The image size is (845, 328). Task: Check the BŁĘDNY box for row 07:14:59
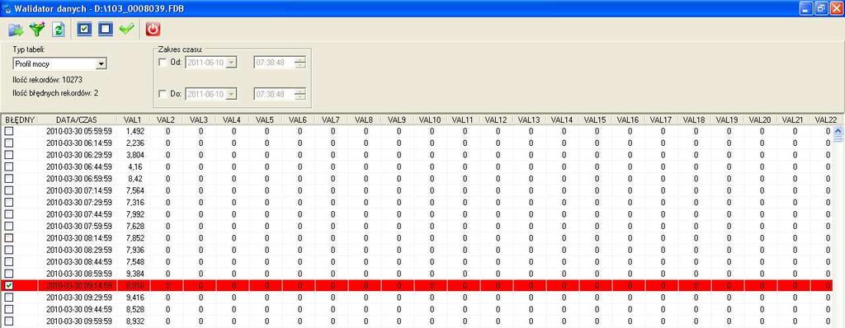tap(8, 190)
